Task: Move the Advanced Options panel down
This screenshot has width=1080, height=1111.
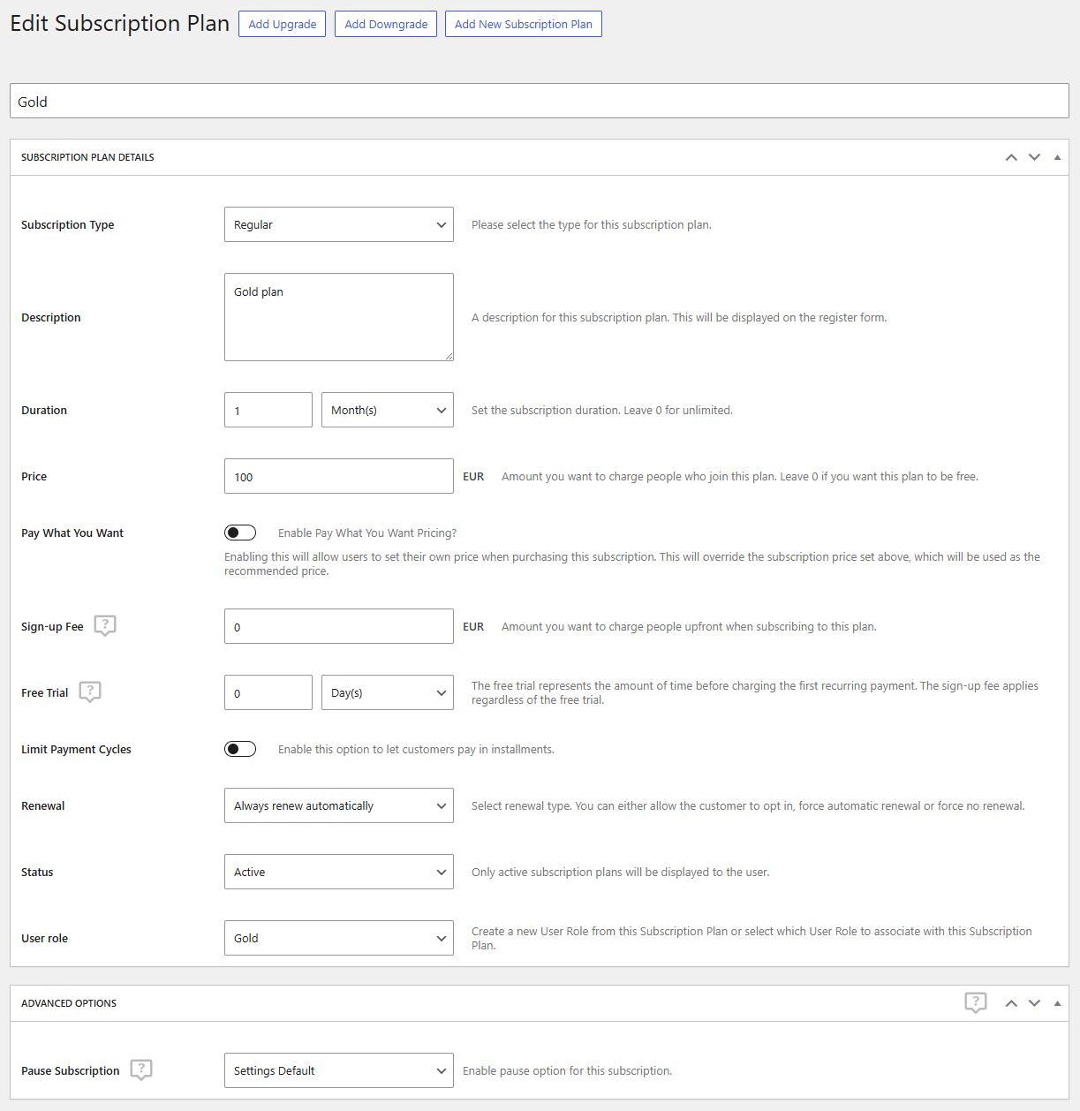Action: click(x=1034, y=1002)
